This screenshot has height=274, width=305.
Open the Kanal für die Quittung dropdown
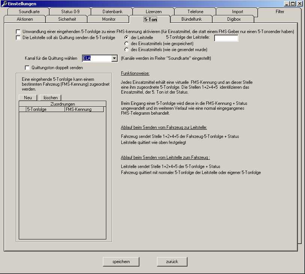click(115, 59)
